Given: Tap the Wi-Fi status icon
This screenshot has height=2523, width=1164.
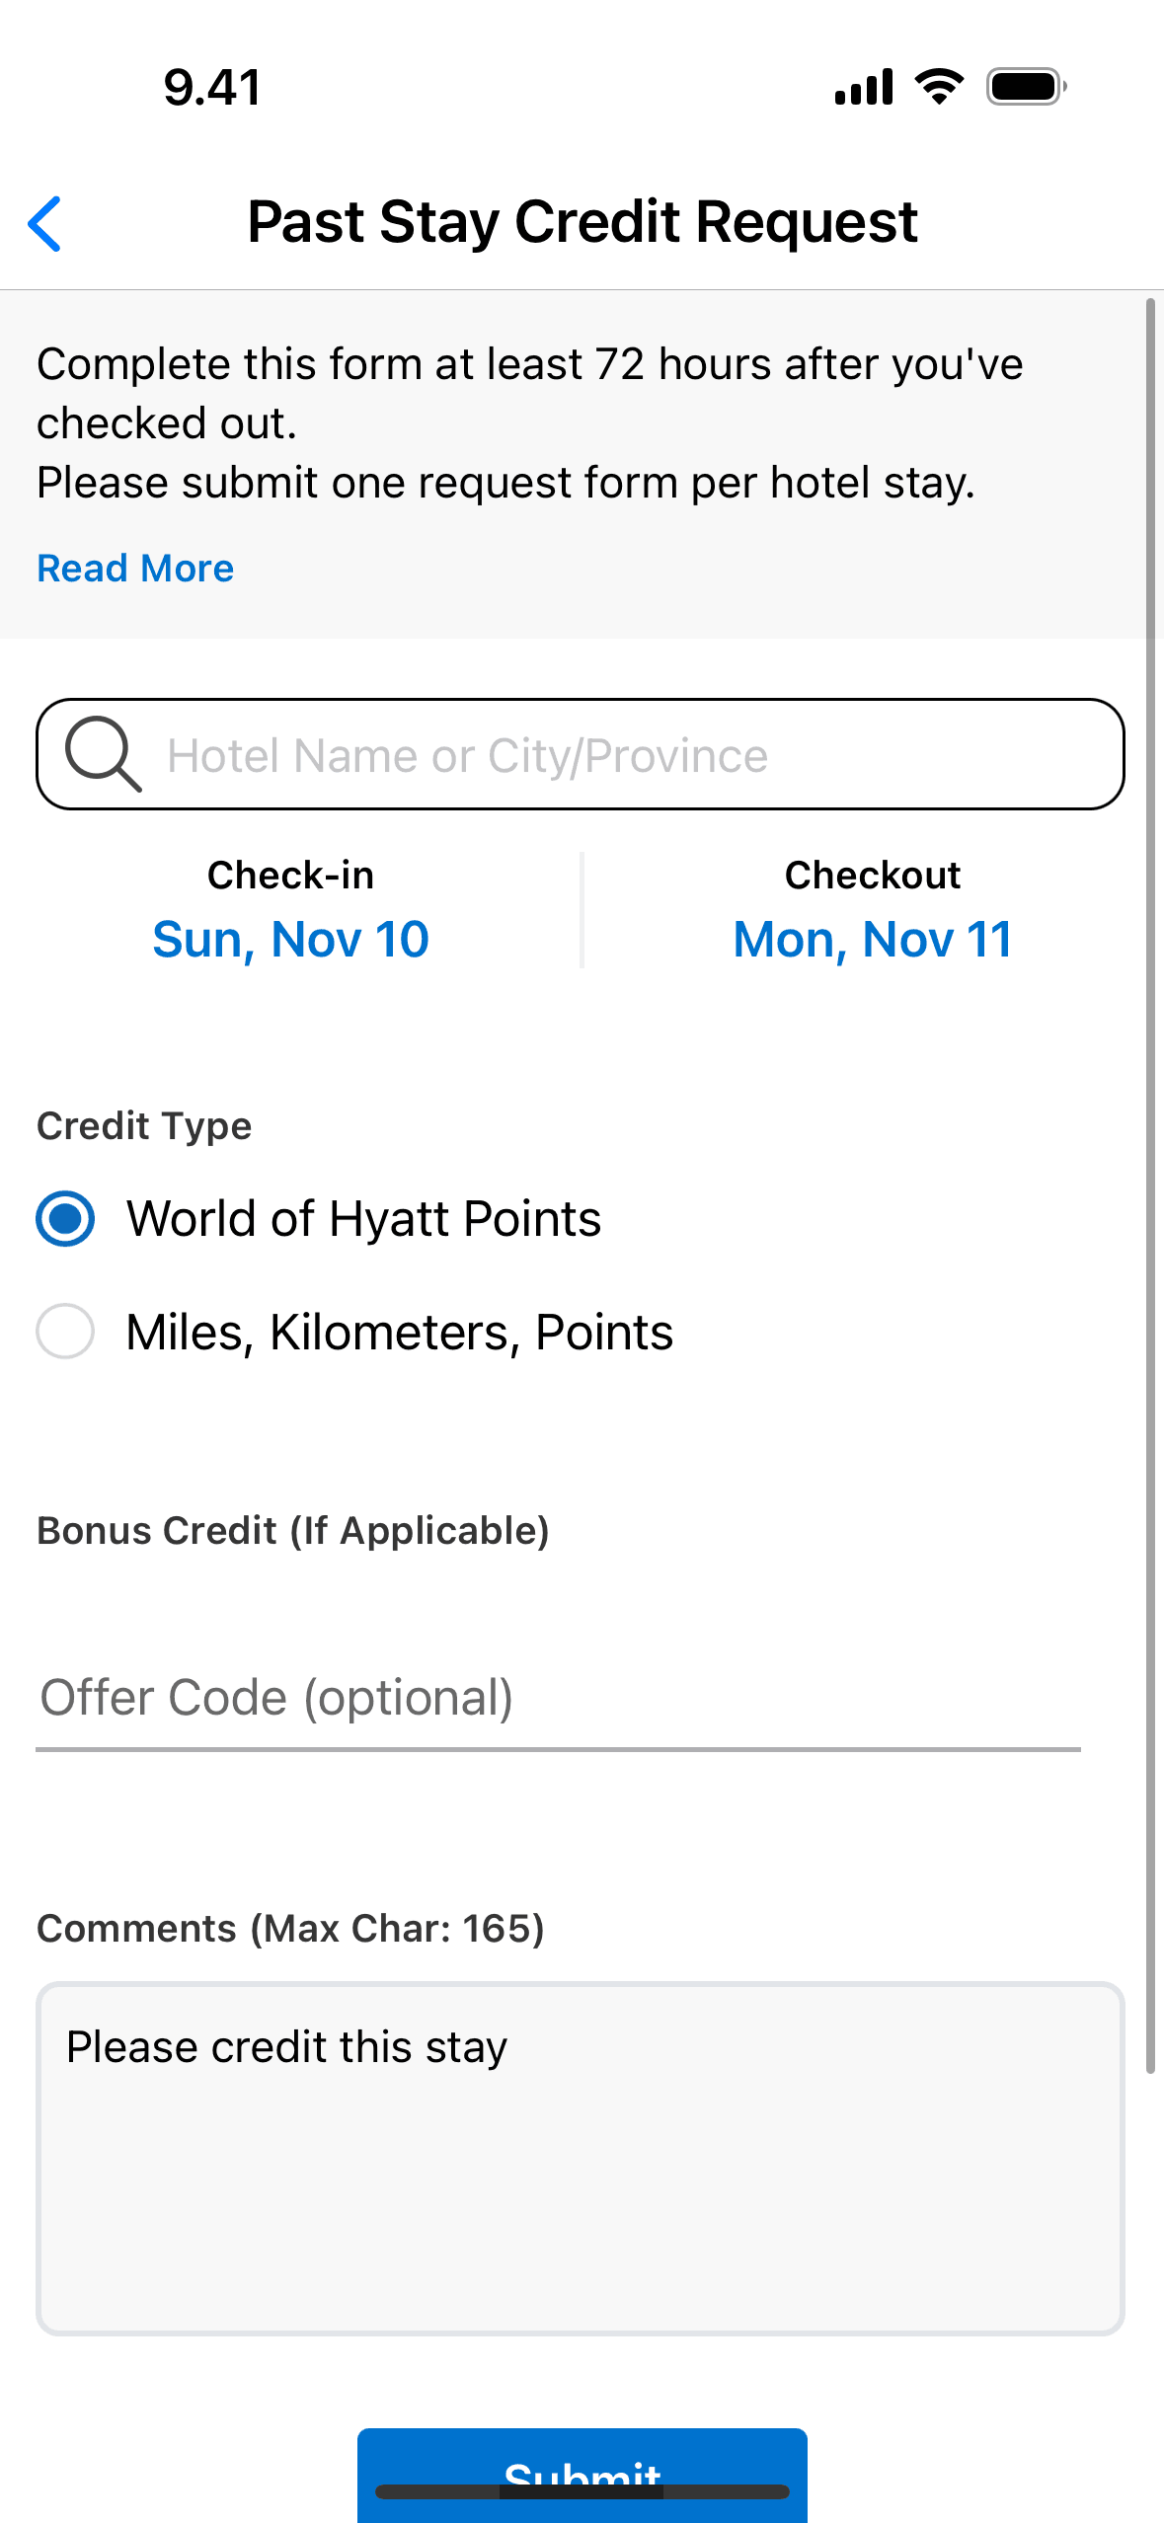Looking at the screenshot, I should pyautogui.click(x=939, y=87).
